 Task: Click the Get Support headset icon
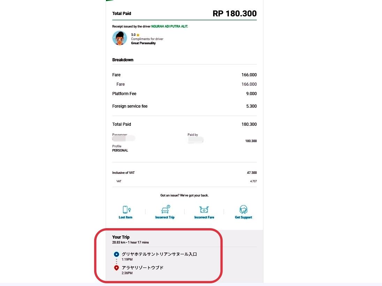[x=244, y=209]
